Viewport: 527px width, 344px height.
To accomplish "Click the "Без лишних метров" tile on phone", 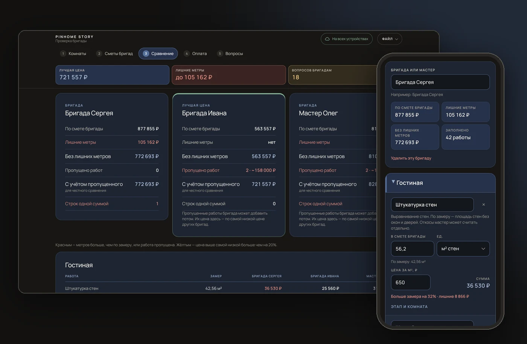I will click(x=415, y=137).
